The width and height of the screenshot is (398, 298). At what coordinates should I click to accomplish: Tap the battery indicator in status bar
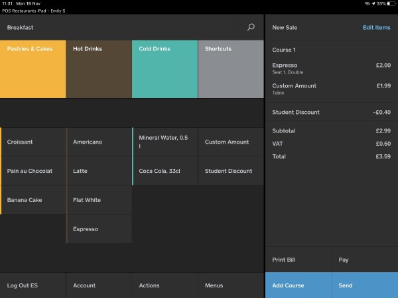point(389,4)
